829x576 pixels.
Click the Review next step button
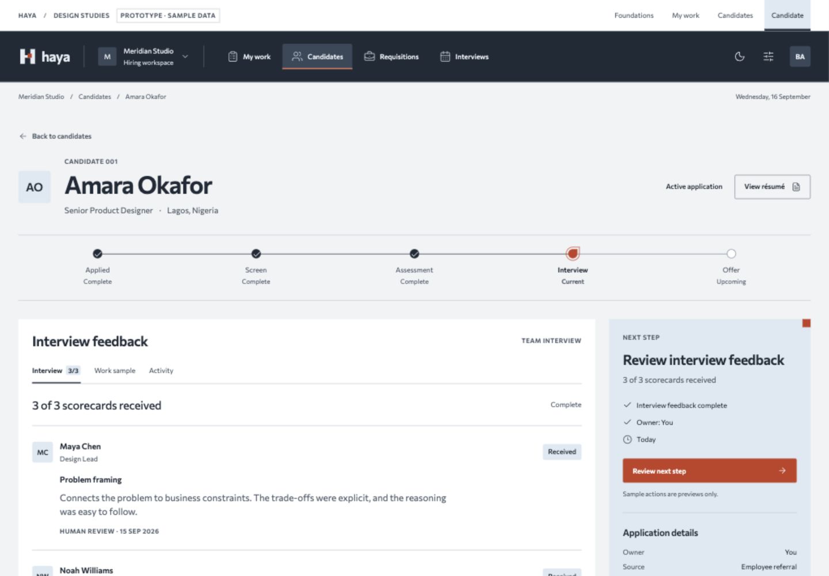coord(709,471)
